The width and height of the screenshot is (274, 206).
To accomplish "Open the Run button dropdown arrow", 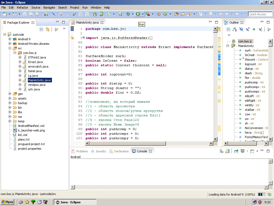I will tap(143, 14).
